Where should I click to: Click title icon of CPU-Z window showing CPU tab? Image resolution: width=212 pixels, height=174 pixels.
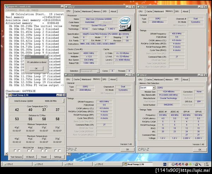[66, 7]
